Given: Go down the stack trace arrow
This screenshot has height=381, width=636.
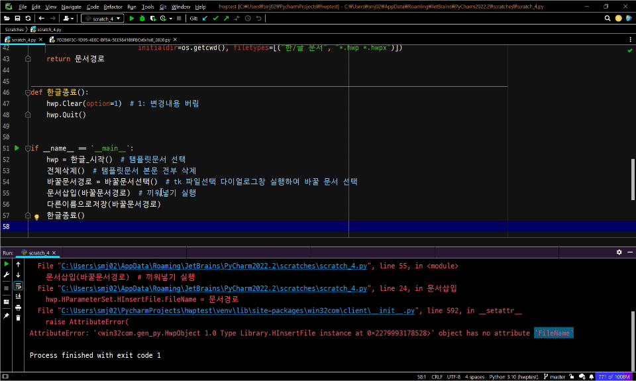Looking at the screenshot, I should (19, 275).
